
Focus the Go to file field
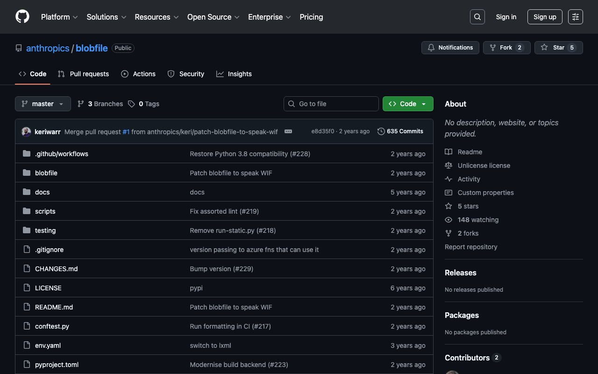(x=331, y=104)
